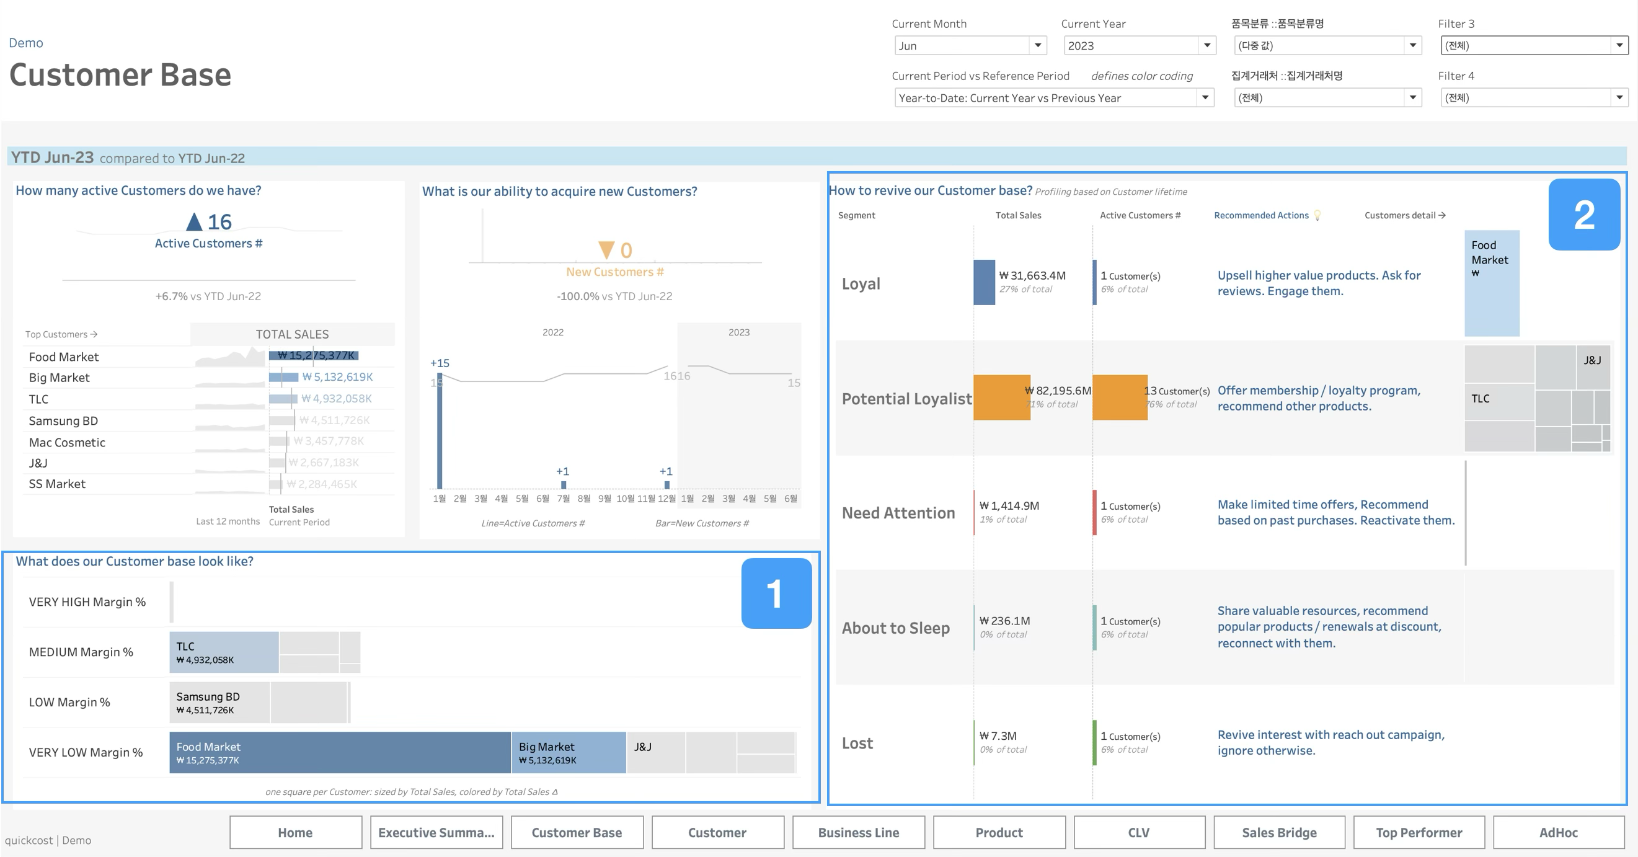This screenshot has width=1638, height=857.
Task: Expand the Current Period vs Reference Period selector
Action: (1205, 98)
